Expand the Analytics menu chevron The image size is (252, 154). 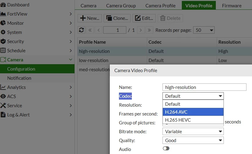click(x=71, y=87)
